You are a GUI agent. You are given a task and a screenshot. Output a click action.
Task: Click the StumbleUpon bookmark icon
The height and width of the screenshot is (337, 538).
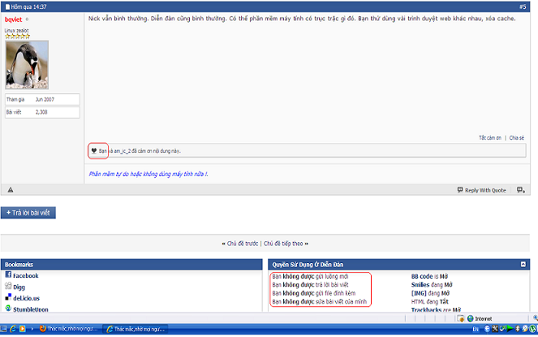point(8,308)
